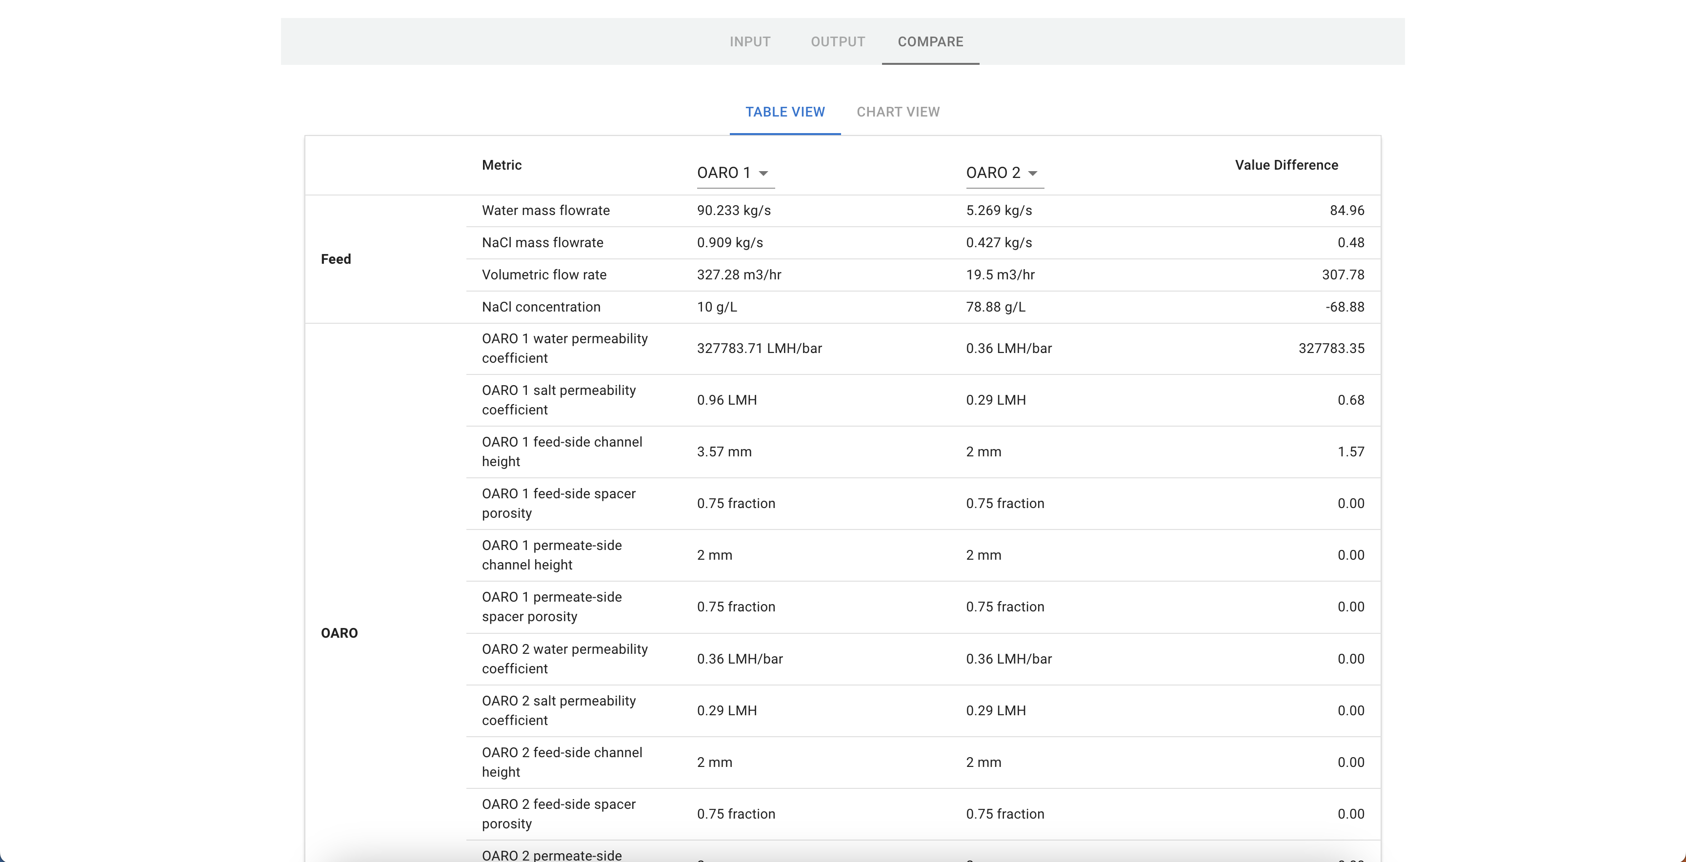
Task: Open the OARO 1 column dropdown
Action: 735,173
